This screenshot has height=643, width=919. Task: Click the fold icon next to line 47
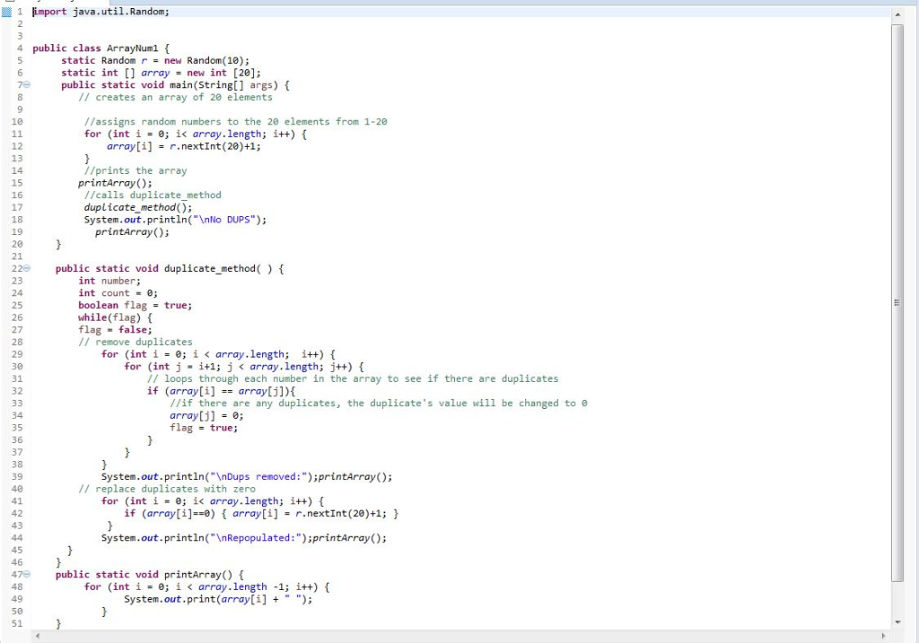[27, 574]
